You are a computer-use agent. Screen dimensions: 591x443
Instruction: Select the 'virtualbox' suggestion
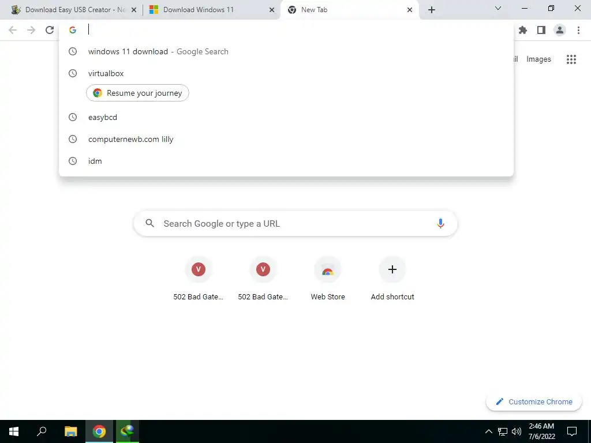pyautogui.click(x=286, y=73)
